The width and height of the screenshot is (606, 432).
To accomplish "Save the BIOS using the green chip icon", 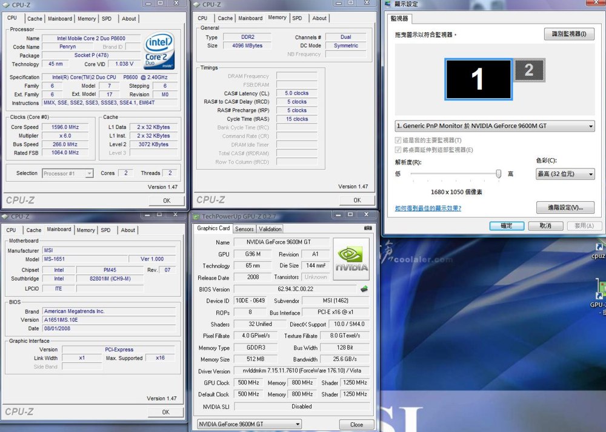I will pos(364,288).
